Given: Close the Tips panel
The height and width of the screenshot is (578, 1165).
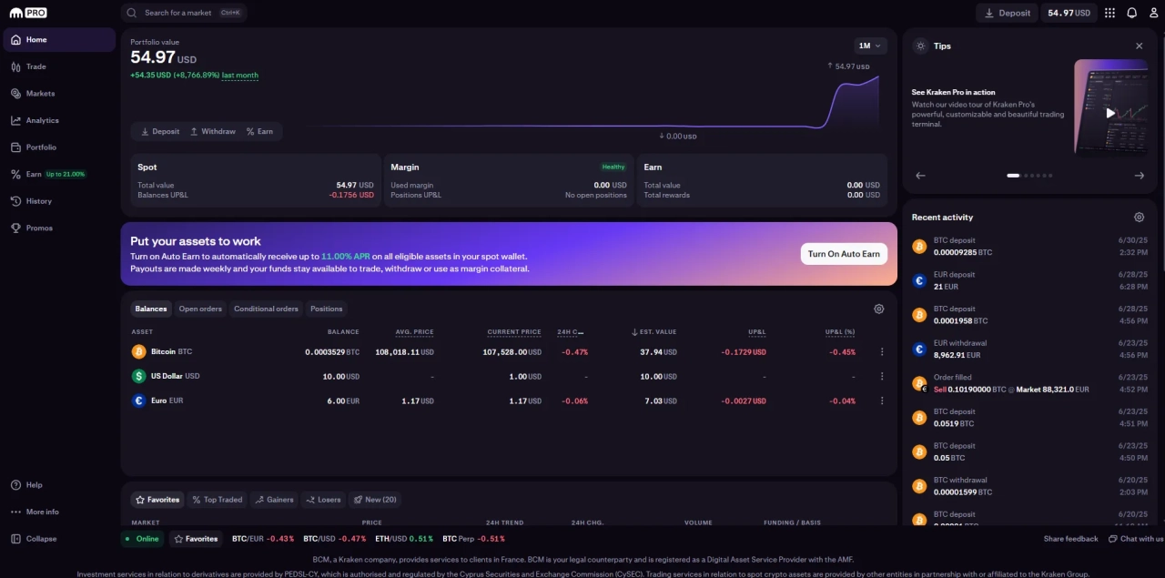Looking at the screenshot, I should pos(1139,46).
